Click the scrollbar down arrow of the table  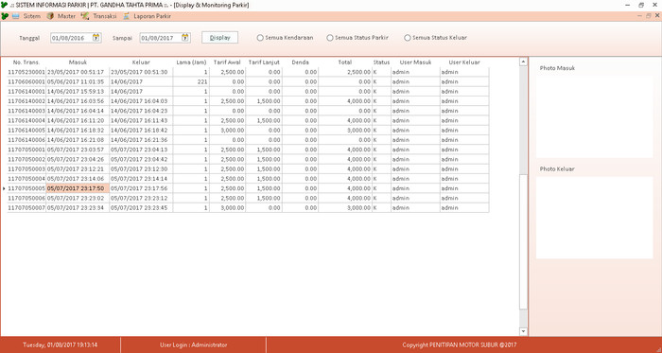pos(524,331)
